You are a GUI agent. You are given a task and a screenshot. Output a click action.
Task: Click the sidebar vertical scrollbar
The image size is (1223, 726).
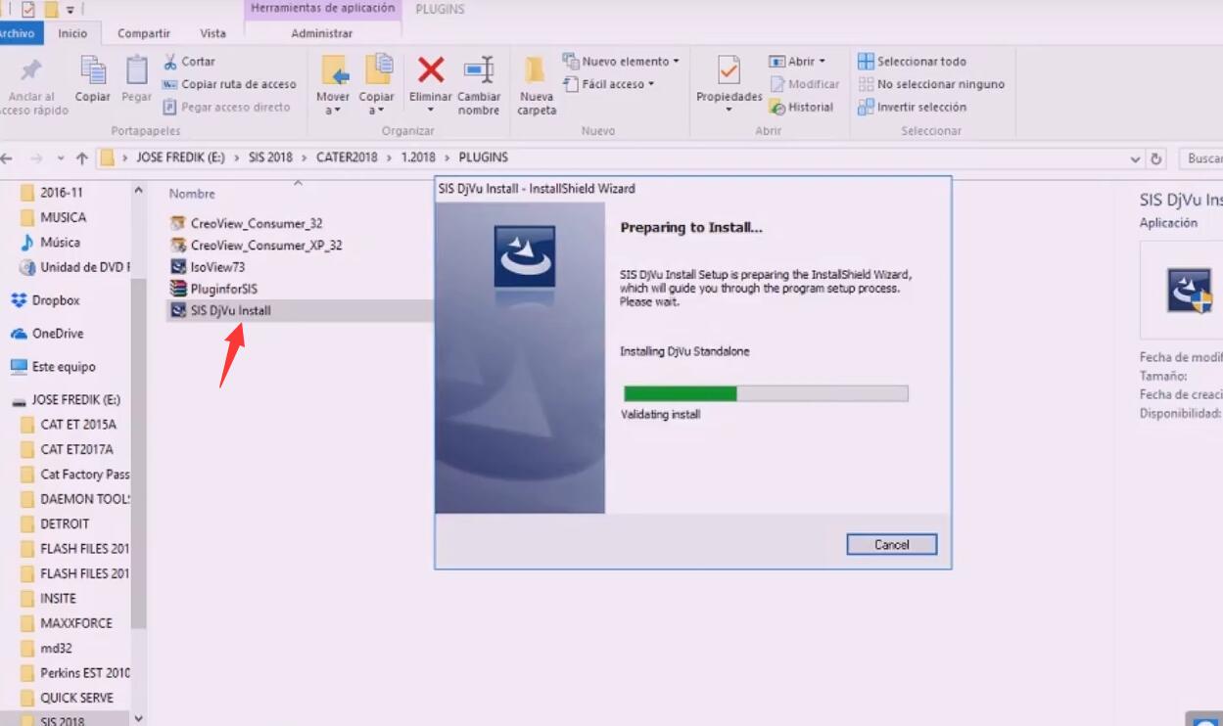(138, 452)
